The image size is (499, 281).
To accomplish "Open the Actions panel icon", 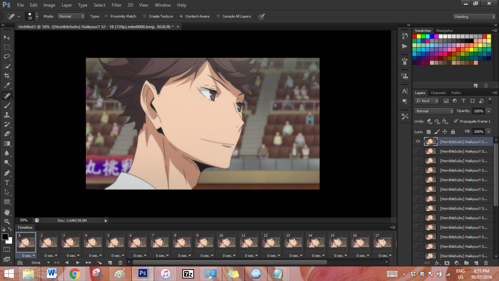I will point(405,46).
